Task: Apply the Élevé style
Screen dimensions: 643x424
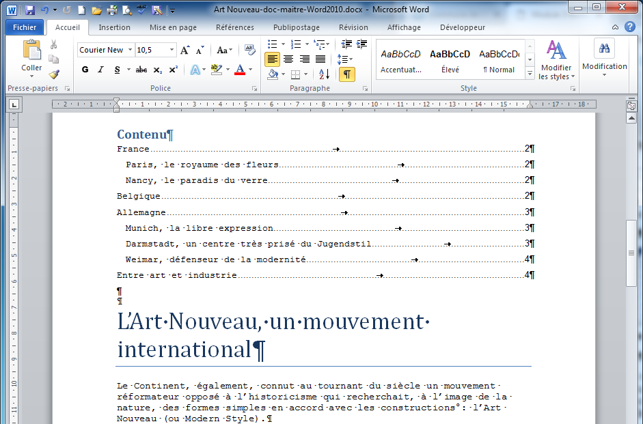Action: 450,60
